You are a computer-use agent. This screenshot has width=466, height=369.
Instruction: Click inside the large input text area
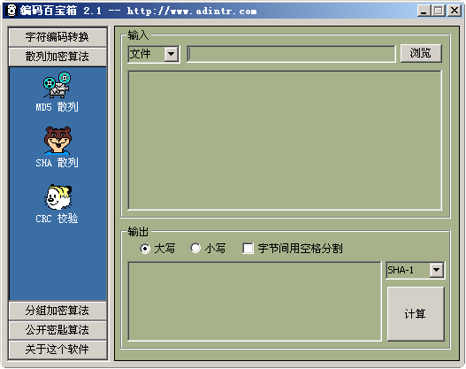pyautogui.click(x=285, y=141)
